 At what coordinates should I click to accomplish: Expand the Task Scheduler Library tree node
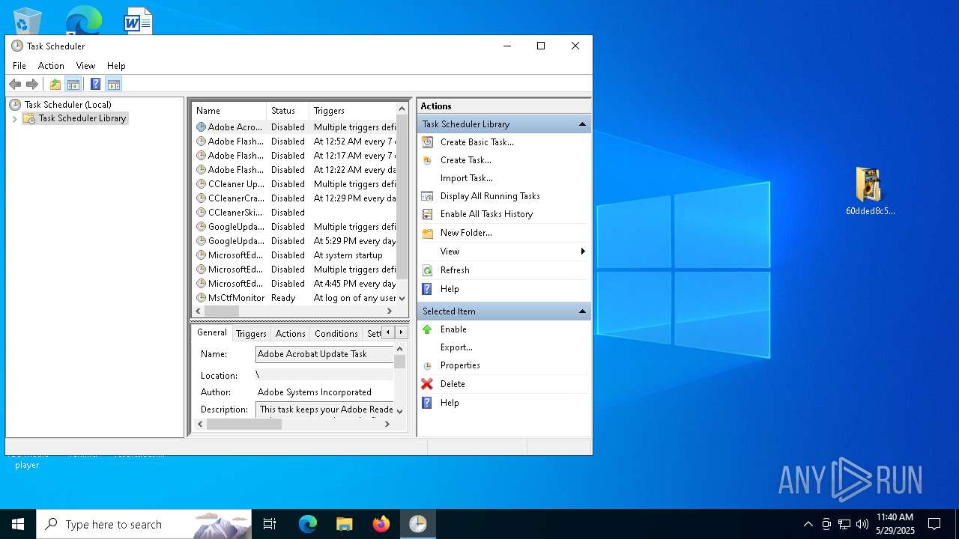click(14, 119)
